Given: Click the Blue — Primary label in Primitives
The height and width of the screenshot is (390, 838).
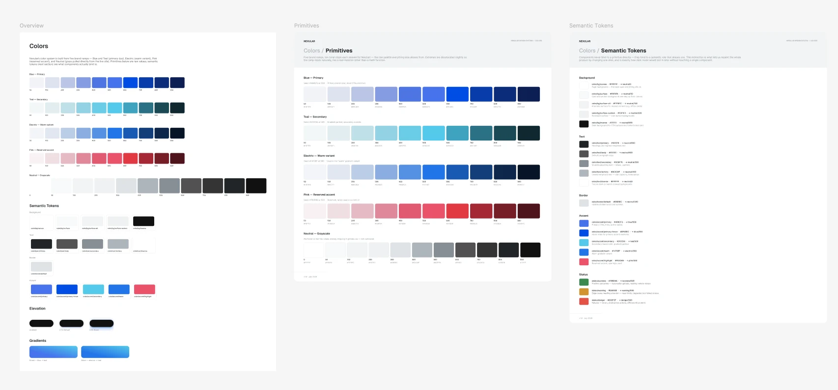Looking at the screenshot, I should click(313, 78).
